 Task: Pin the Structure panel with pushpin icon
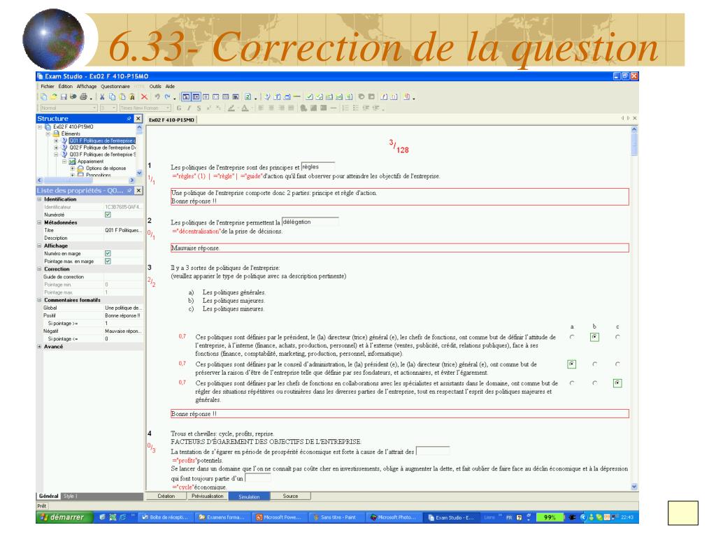pos(129,119)
